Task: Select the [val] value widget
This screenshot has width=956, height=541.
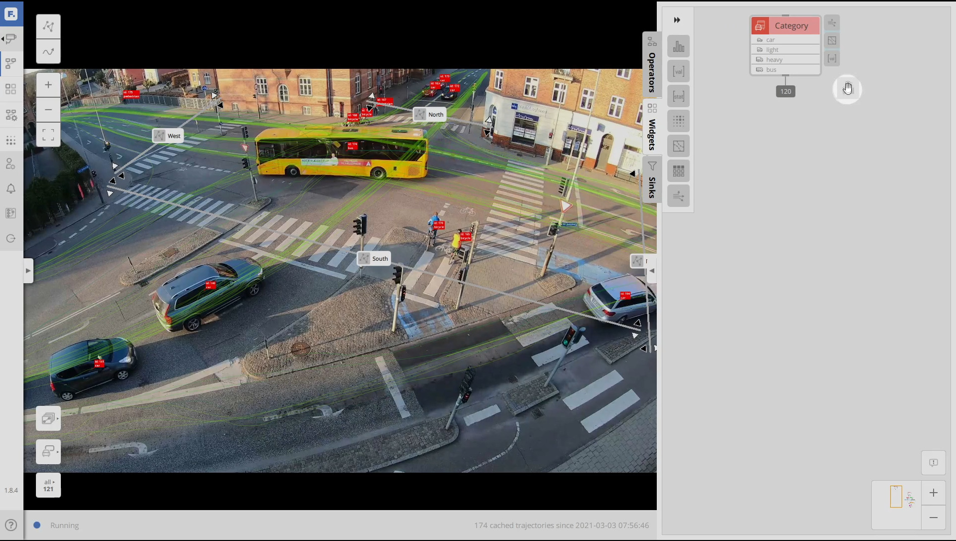Action: 678,71
